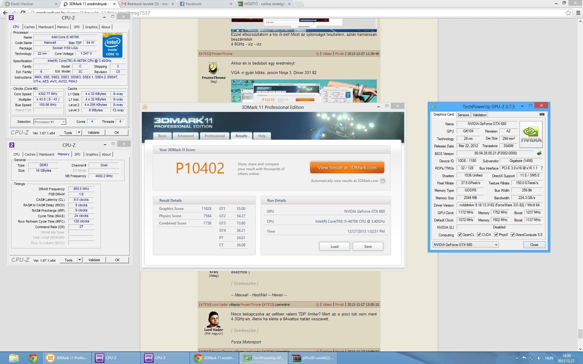The image size is (583, 364).
Task: Click GPU-Z screenshot camera icon
Action: 542,114
